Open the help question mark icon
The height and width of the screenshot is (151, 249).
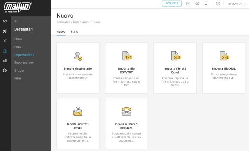coord(218,4)
